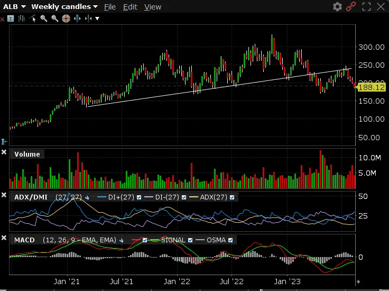Screen dimensions: 389x291
Task: Click the MACD (12, 26, 9 - EMA, EMA) parameters
Action: [x=79, y=240]
